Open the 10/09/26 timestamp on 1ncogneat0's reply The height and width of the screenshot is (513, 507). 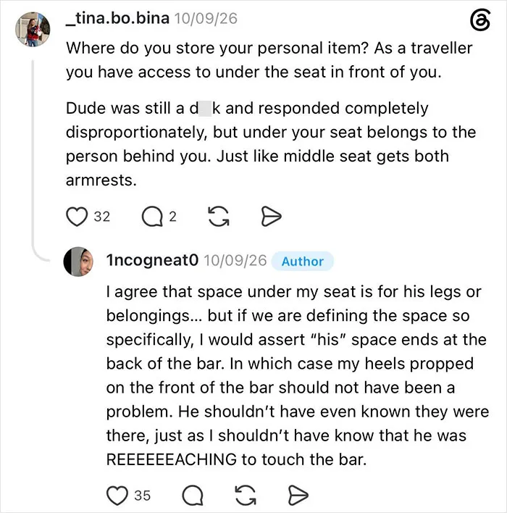[235, 260]
